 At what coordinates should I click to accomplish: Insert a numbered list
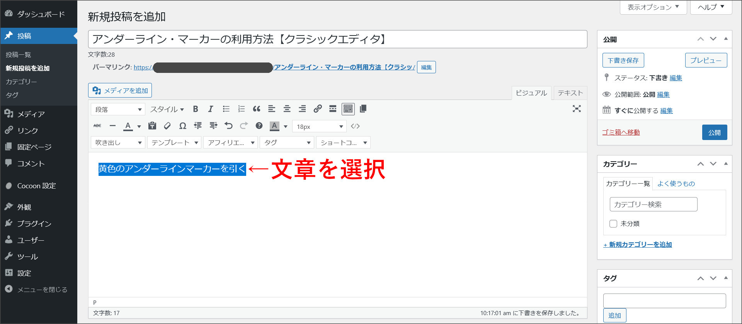[x=241, y=109]
